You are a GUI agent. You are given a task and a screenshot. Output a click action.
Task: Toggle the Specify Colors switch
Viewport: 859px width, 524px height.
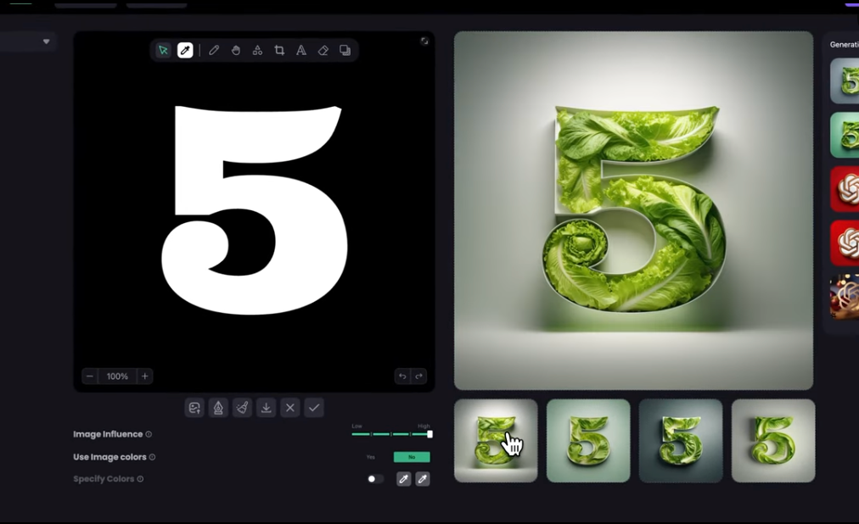click(375, 479)
